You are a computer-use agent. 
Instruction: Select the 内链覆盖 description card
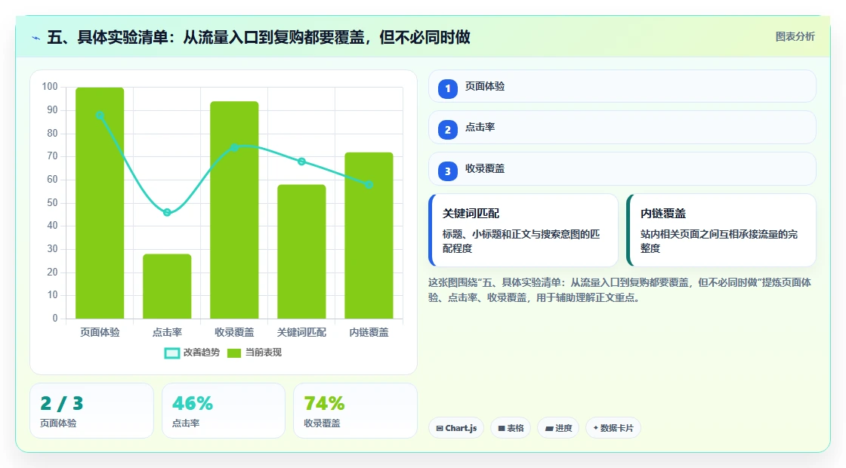click(x=721, y=230)
